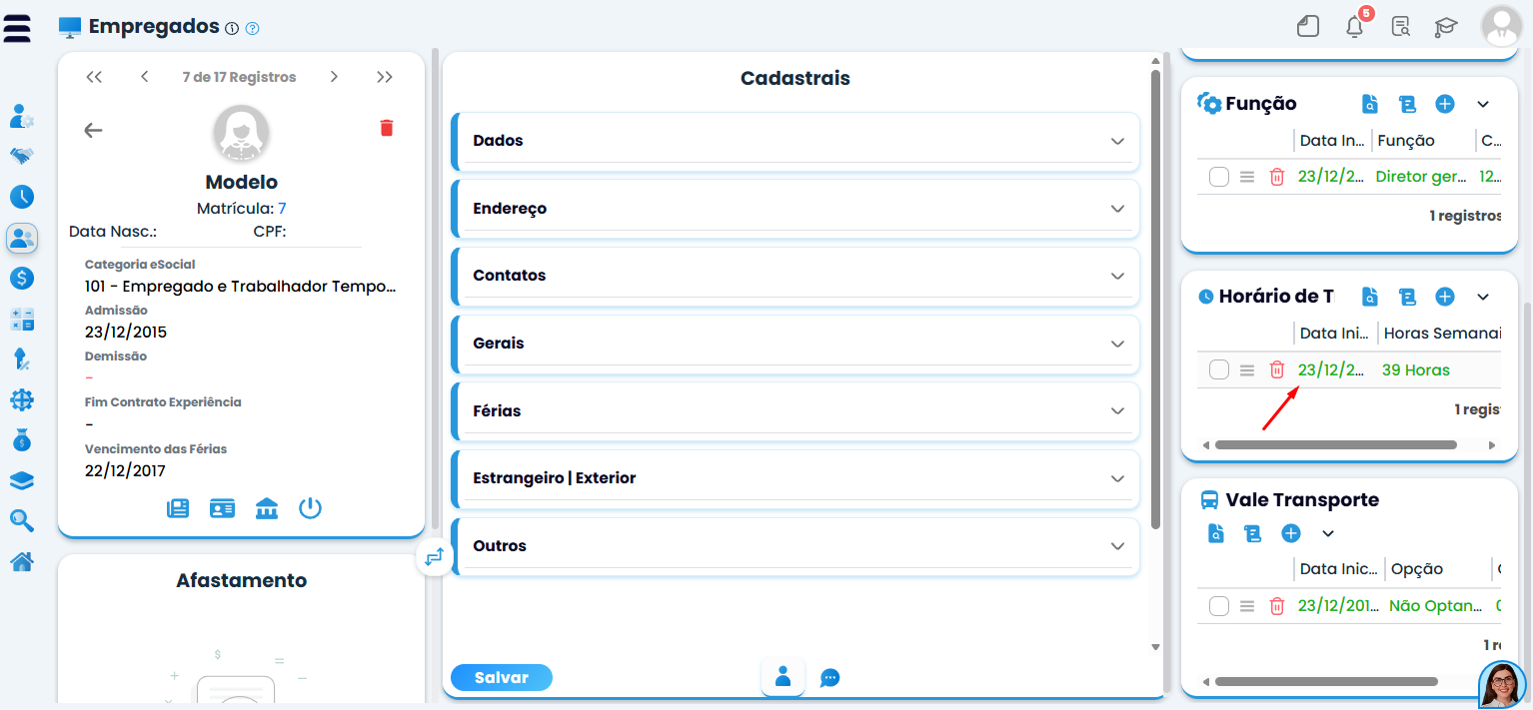Image resolution: width=1533 pixels, height=710 pixels.
Task: Click the help question mark beside Empregados
Action: (x=253, y=28)
